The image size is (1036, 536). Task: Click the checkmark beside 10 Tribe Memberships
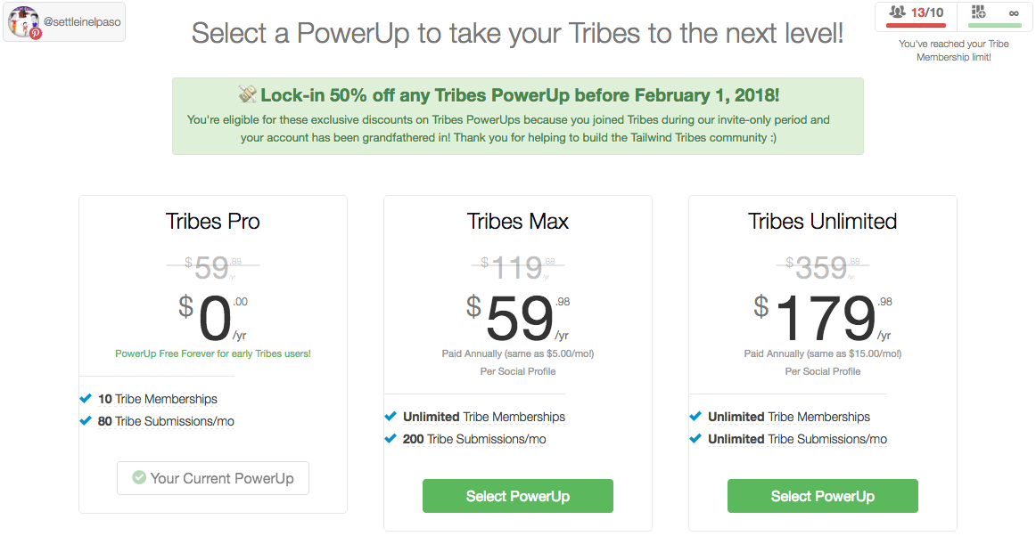86,399
